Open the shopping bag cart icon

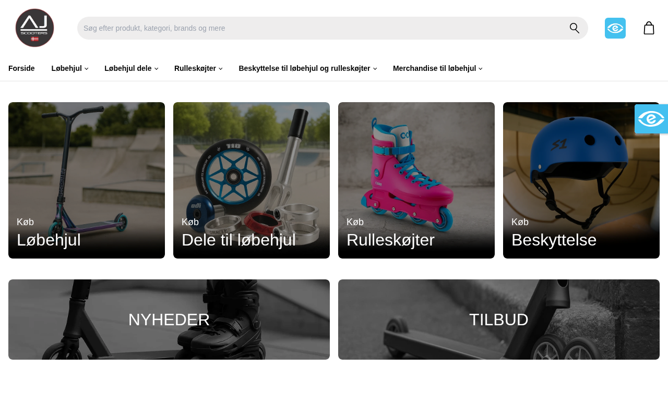point(649,28)
